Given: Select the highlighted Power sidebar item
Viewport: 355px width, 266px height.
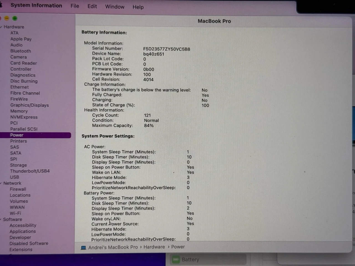Looking at the screenshot, I should point(35,135).
